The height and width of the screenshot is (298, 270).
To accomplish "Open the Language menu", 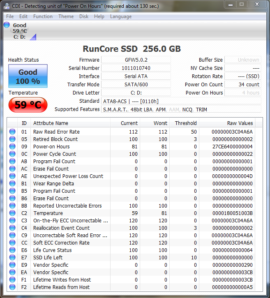I will (121, 16).
